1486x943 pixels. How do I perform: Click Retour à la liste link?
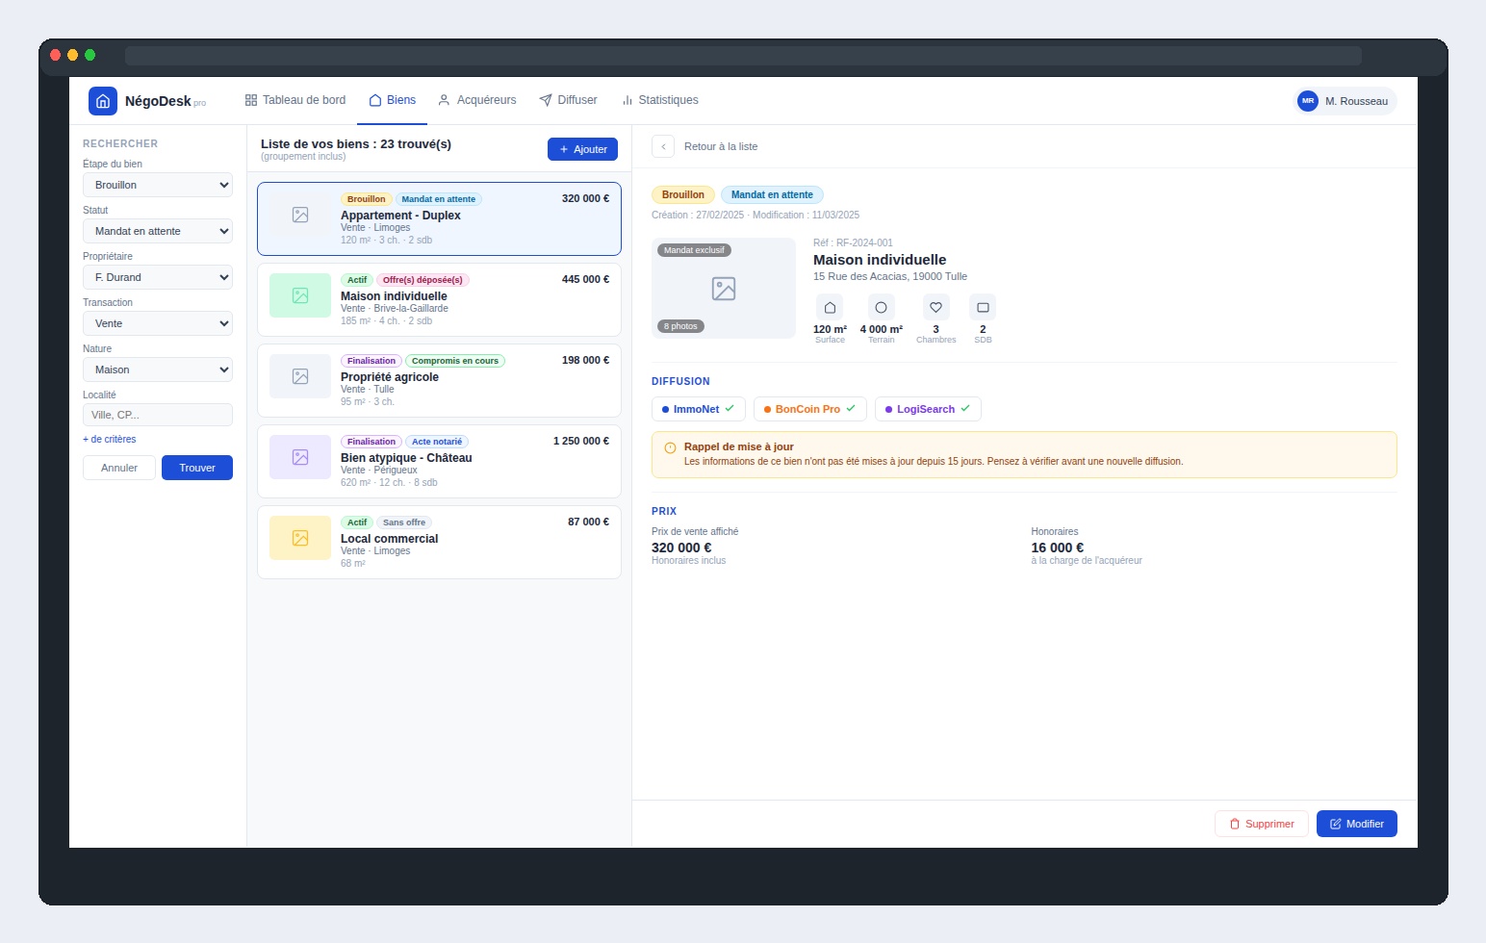click(721, 146)
